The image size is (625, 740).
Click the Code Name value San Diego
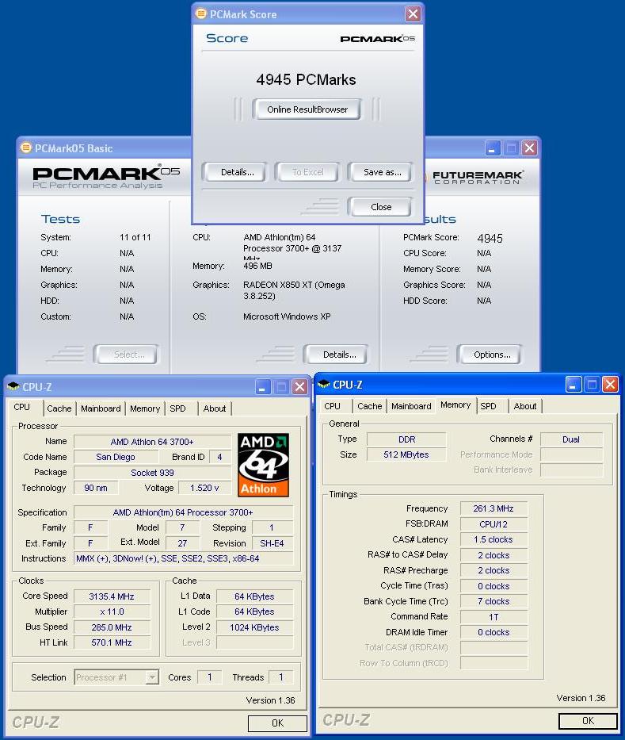(x=116, y=457)
